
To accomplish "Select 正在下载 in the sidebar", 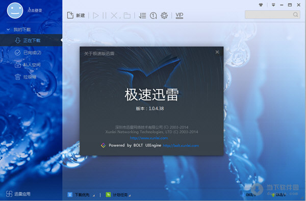I will click(31, 40).
